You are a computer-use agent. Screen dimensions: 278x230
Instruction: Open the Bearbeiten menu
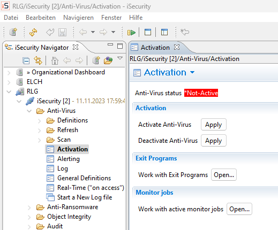[41, 18]
